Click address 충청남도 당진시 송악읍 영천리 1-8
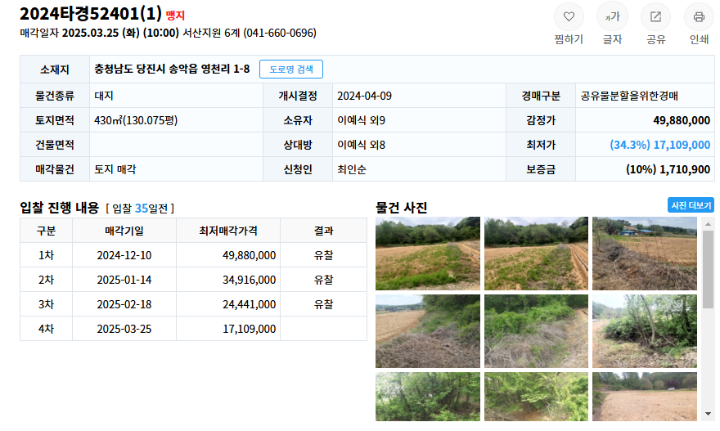720x431 pixels. pyautogui.click(x=172, y=70)
